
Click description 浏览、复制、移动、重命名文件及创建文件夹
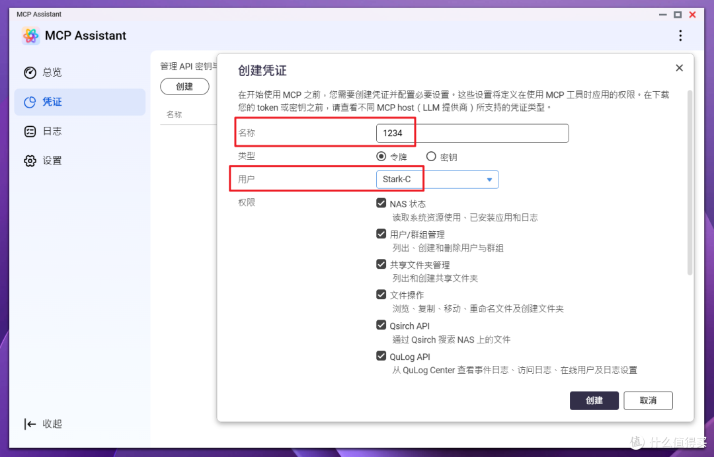[478, 309]
